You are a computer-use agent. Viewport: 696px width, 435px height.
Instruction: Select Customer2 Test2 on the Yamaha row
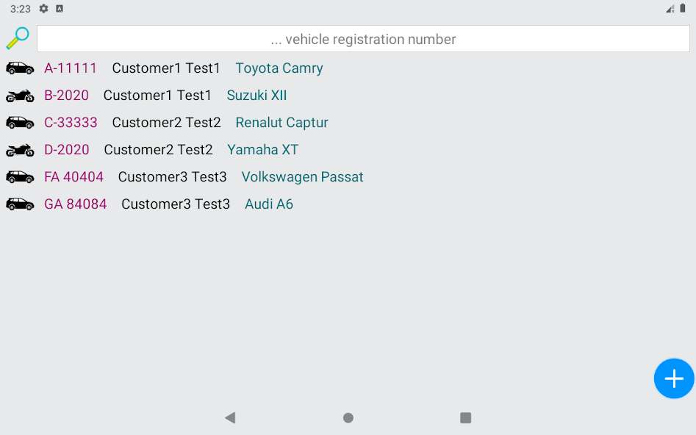(158, 150)
